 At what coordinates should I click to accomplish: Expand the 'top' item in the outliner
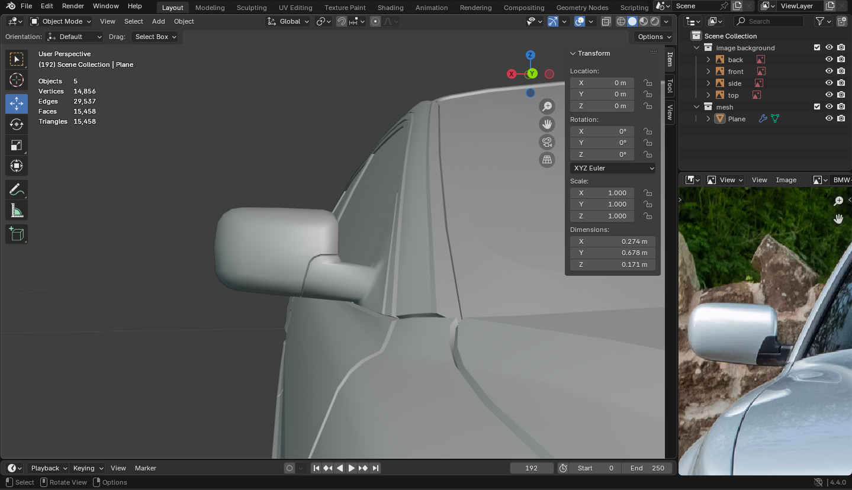708,95
